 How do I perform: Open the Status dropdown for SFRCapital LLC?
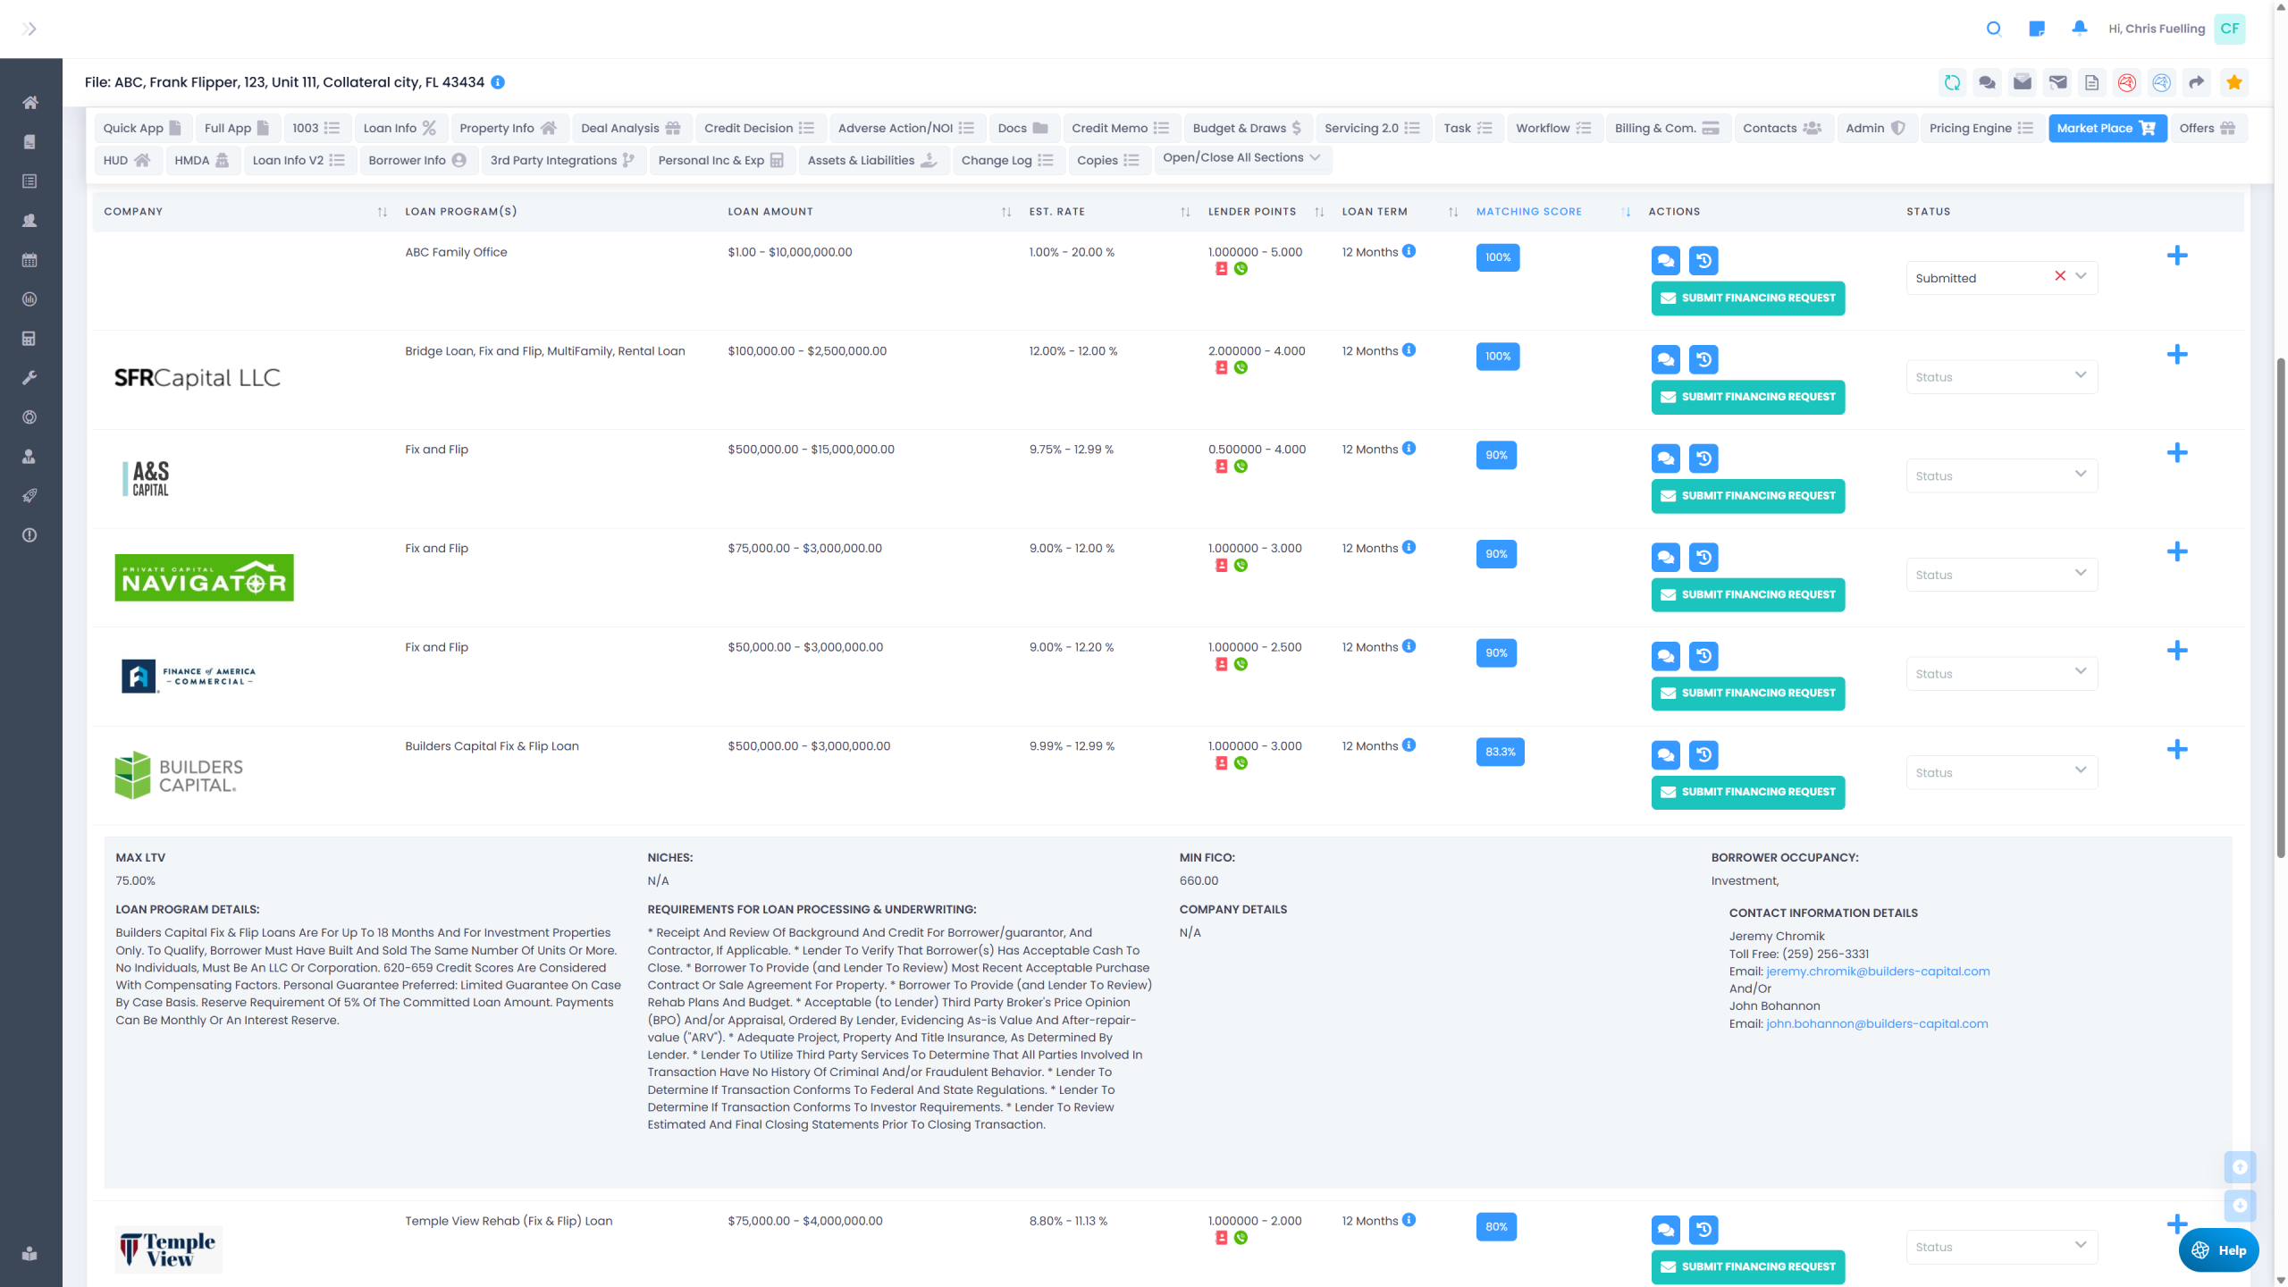tap(2000, 377)
